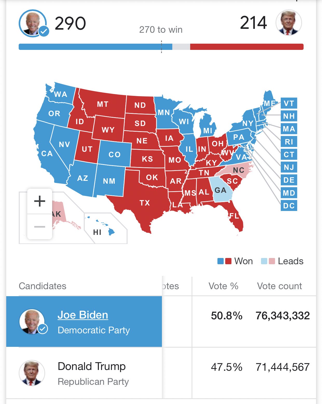Zoom in on the map with plus button
322x404 pixels.
coord(40,201)
